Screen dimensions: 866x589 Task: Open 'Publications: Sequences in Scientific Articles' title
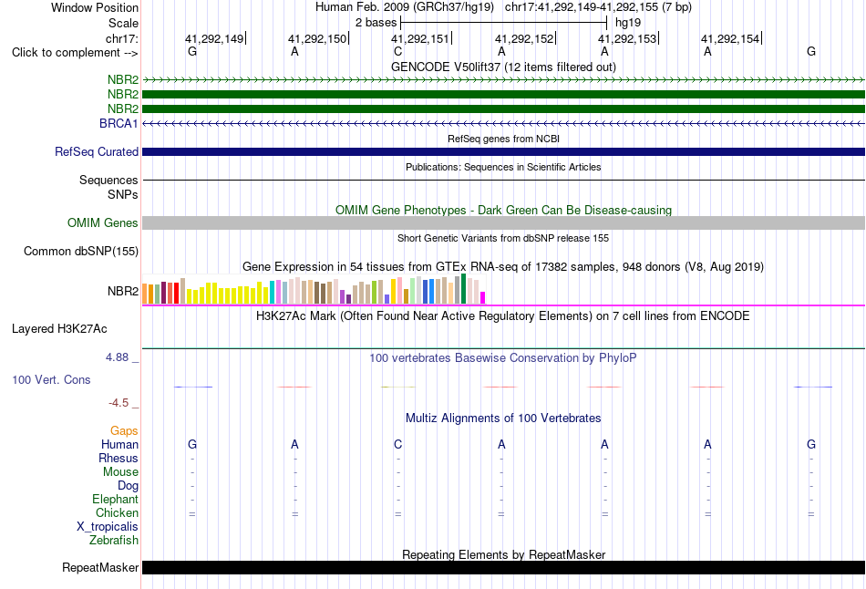point(503,167)
